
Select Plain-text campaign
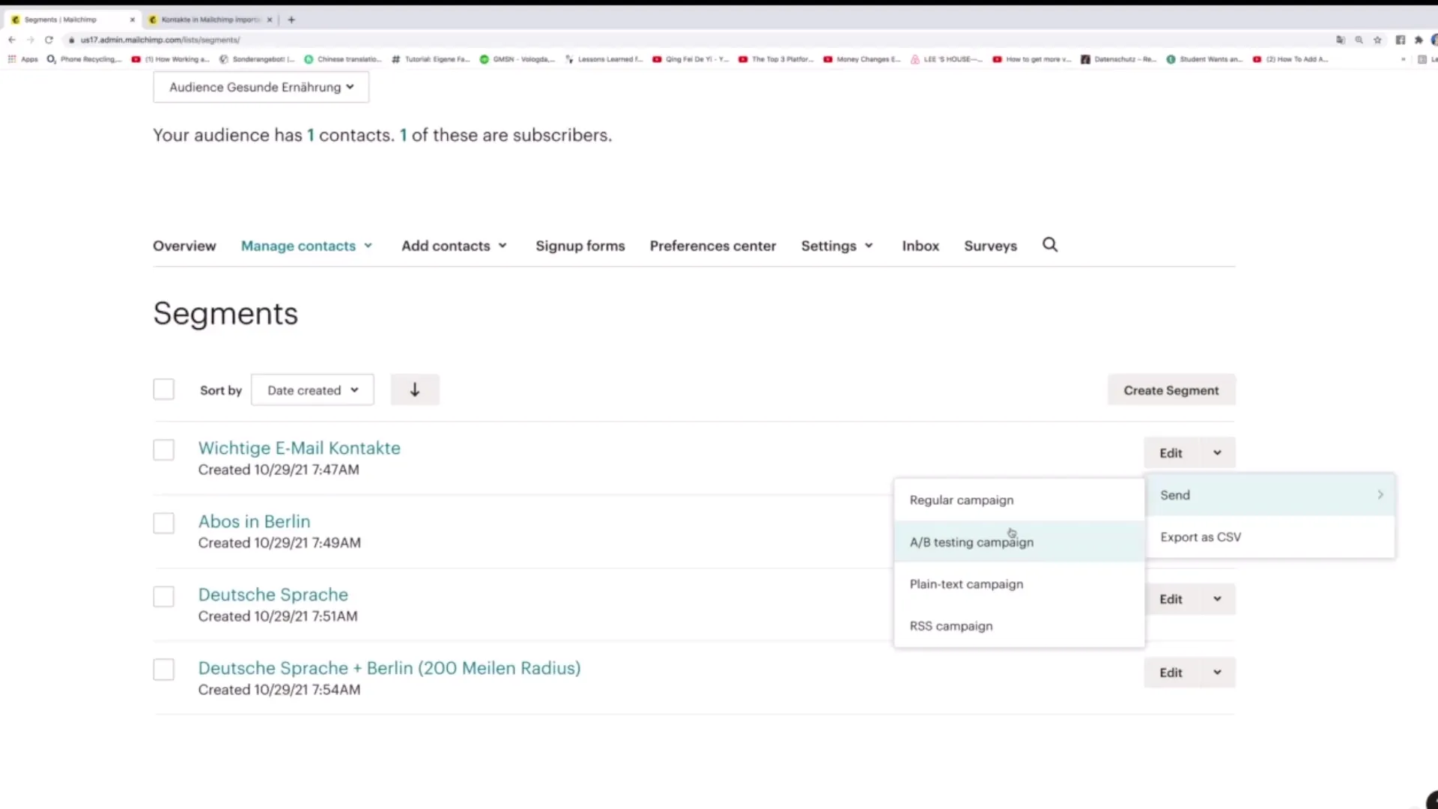coord(1019,584)
